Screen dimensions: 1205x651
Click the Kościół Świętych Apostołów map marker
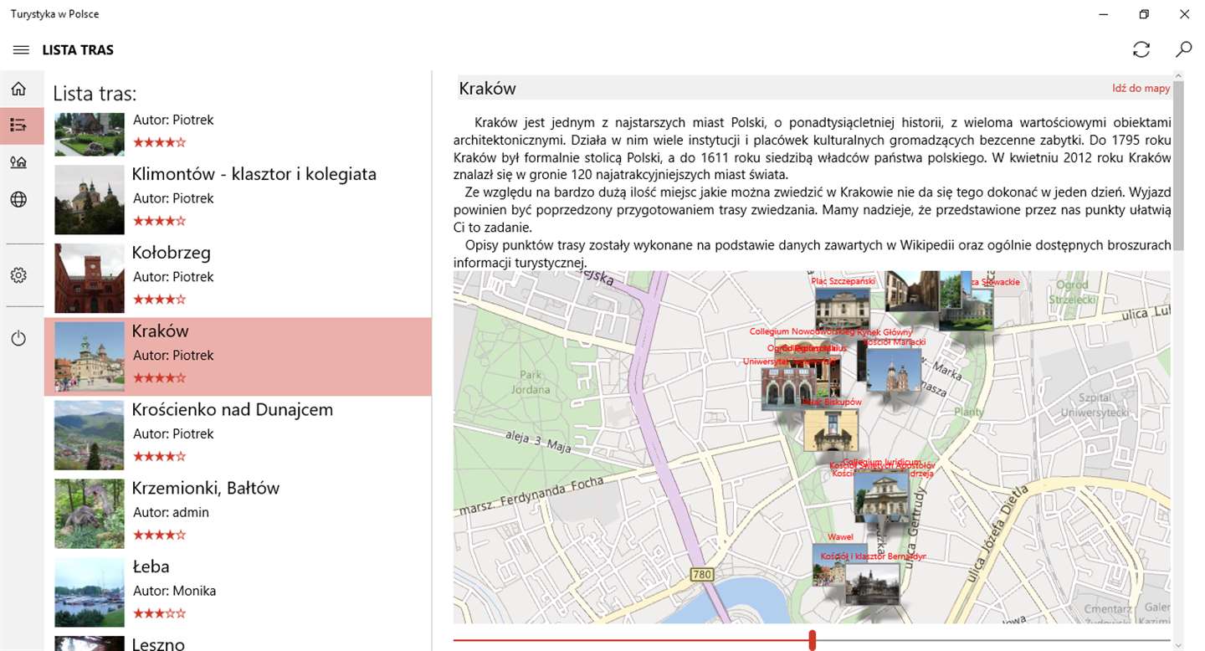point(881,495)
